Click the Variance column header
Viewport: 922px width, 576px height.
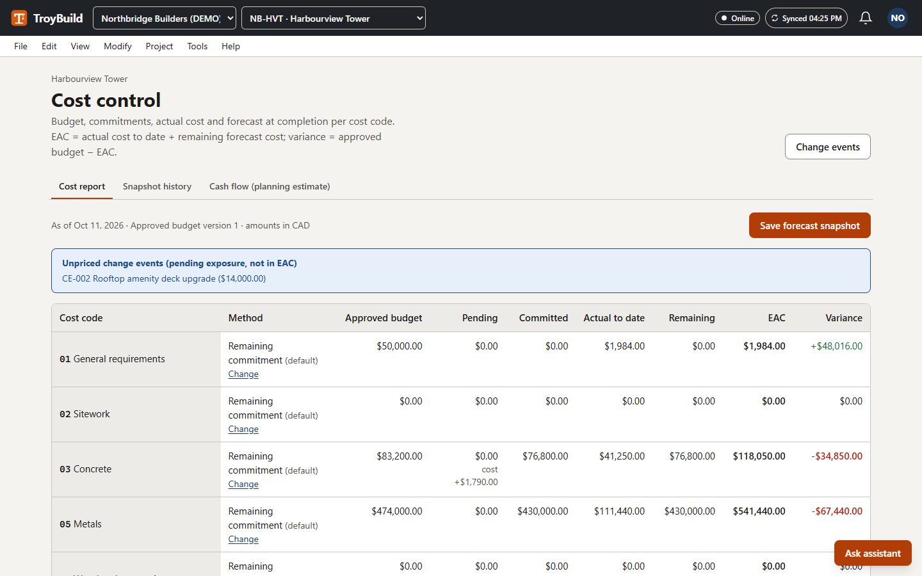844,318
